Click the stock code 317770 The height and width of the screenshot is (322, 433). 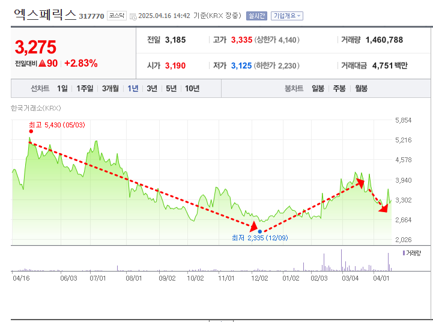tap(91, 16)
